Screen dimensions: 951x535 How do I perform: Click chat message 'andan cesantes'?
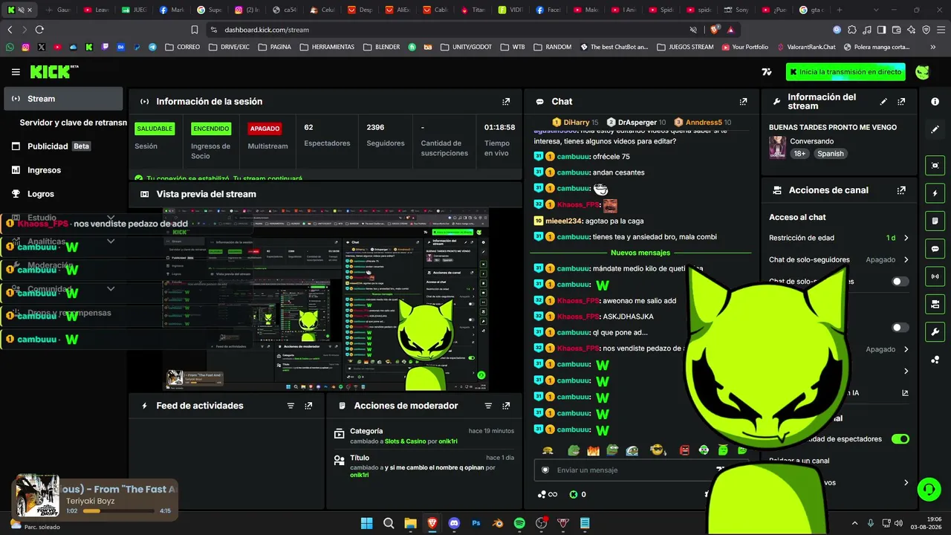[x=618, y=172]
